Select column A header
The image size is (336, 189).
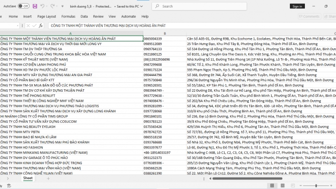(x=71, y=34)
